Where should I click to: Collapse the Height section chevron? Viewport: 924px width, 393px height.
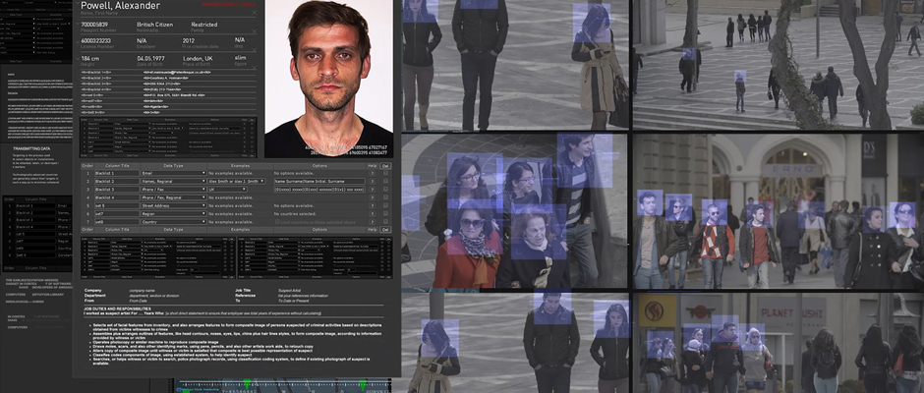tap(77, 58)
